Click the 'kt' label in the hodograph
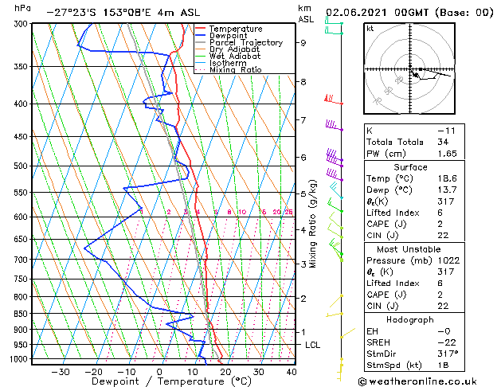501x387 pixels. coord(370,29)
